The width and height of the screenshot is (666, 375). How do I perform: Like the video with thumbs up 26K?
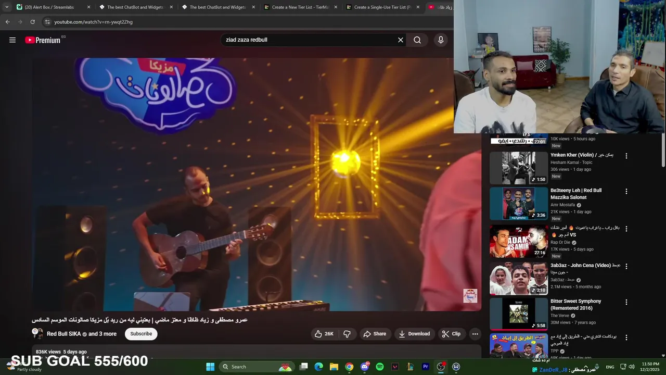(x=324, y=334)
